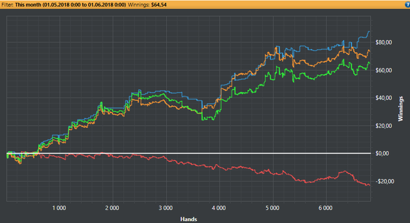Select the 'Filter:' label in the top bar
Image resolution: width=410 pixels, height=223 pixels.
coord(7,5)
